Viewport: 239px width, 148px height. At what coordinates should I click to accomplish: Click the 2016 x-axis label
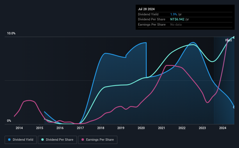point(60,128)
